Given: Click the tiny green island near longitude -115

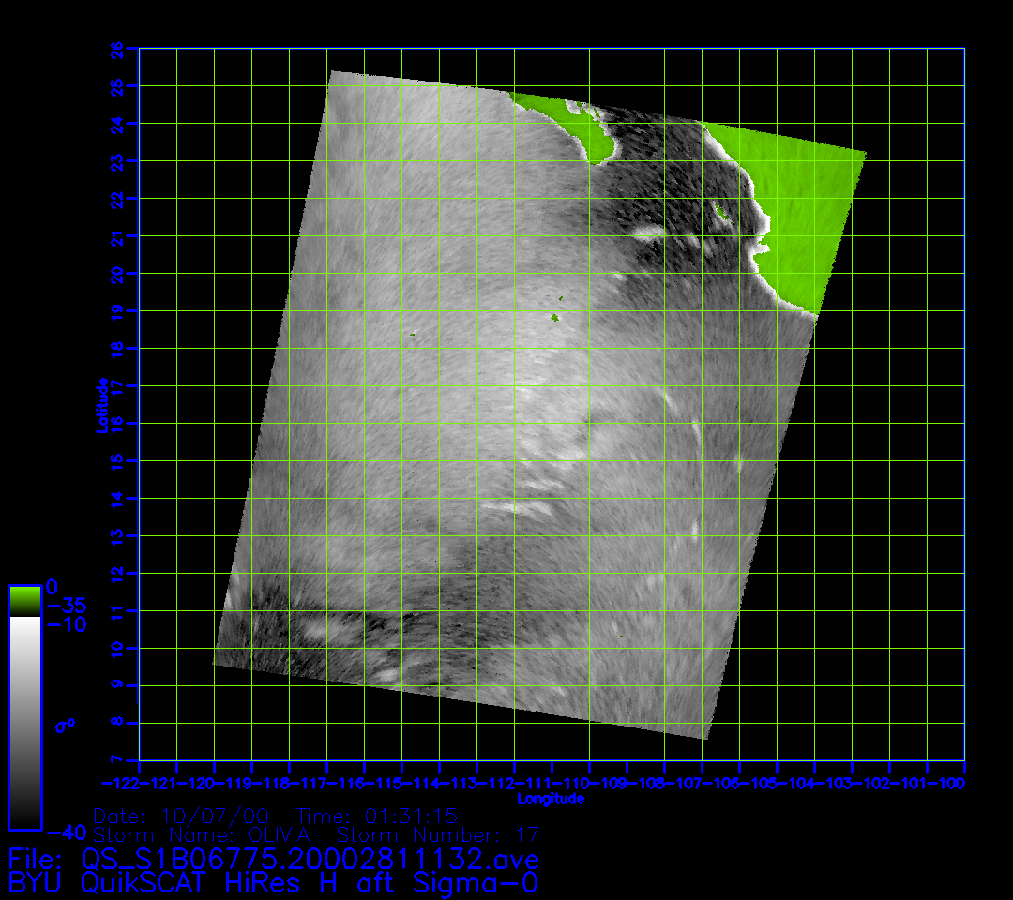Looking at the screenshot, I should [411, 334].
